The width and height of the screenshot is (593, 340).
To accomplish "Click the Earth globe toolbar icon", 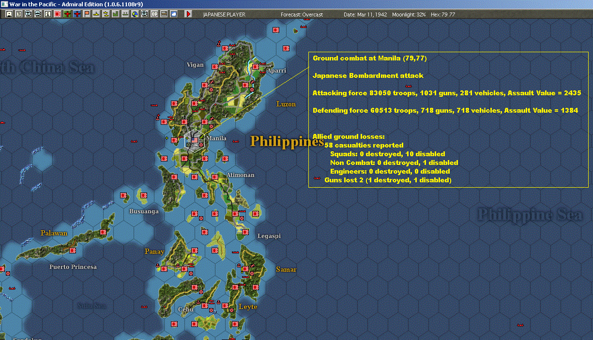I will pyautogui.click(x=135, y=14).
